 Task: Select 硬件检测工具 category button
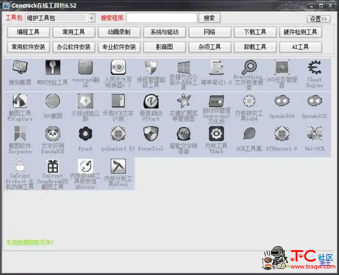point(300,32)
